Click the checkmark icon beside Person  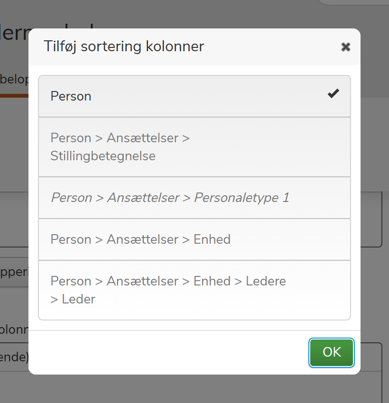coord(333,93)
